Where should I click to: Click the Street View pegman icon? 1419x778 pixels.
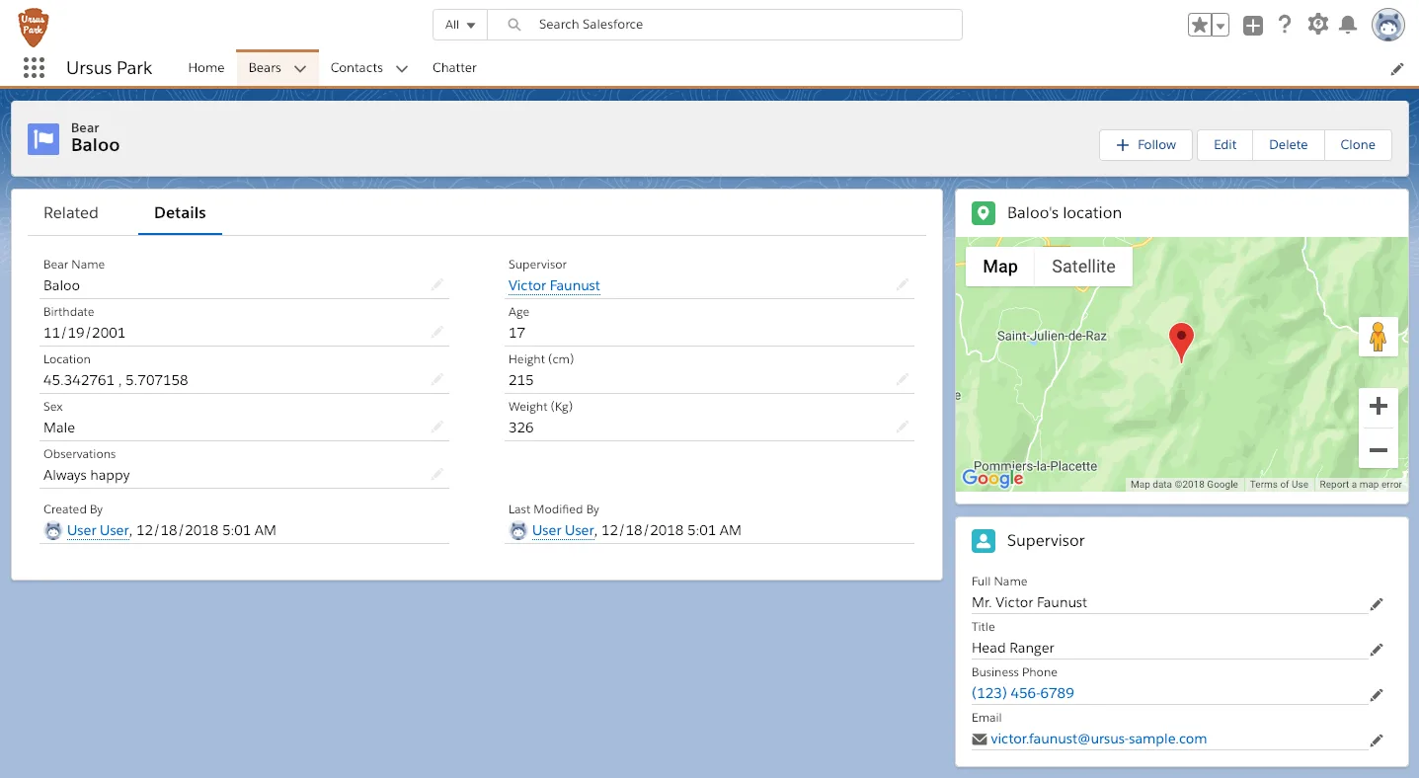(1379, 337)
